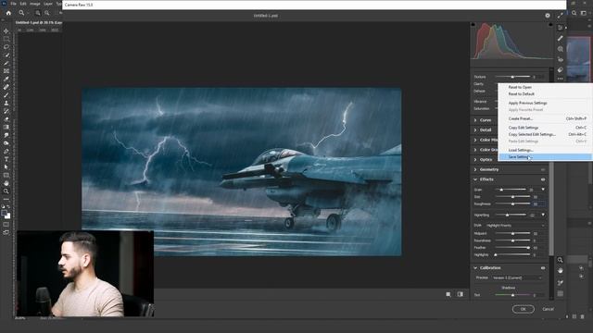The image size is (593, 333).
Task: Click the Roughness value input field
Action: pyautogui.click(x=538, y=203)
